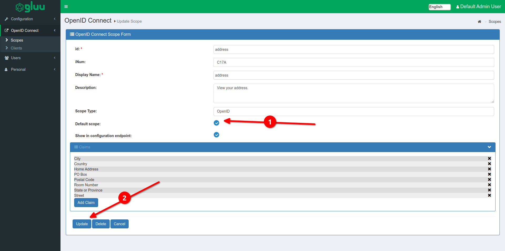Remove the PO Box claim
Image resolution: width=505 pixels, height=251 pixels.
tap(489, 174)
